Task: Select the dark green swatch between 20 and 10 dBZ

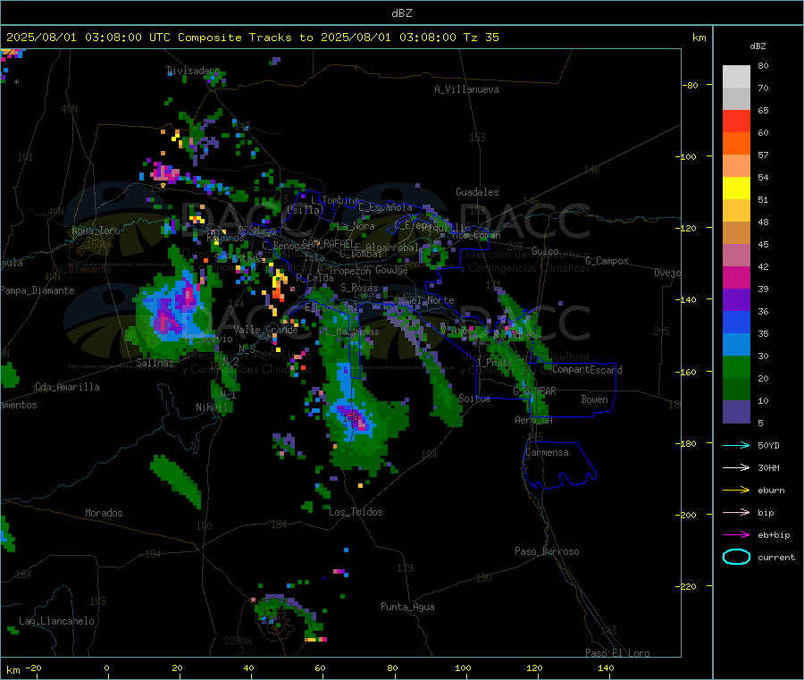Action: [736, 390]
